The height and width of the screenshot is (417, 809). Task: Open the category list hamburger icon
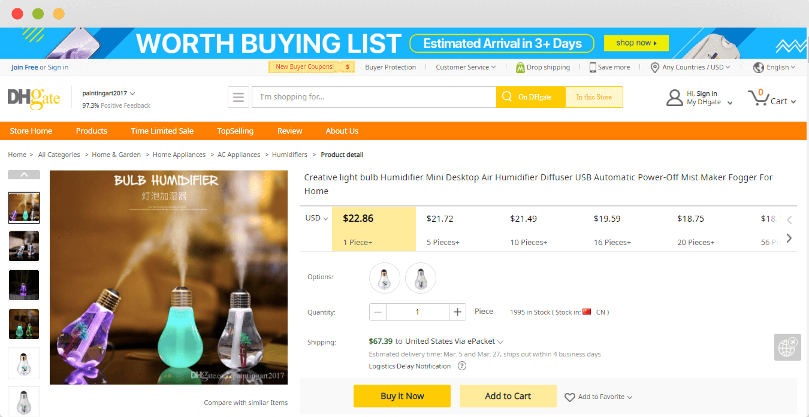239,97
